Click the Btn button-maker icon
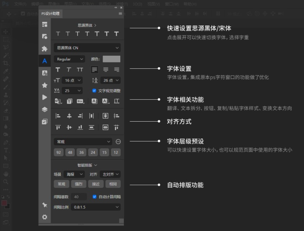 (80, 101)
